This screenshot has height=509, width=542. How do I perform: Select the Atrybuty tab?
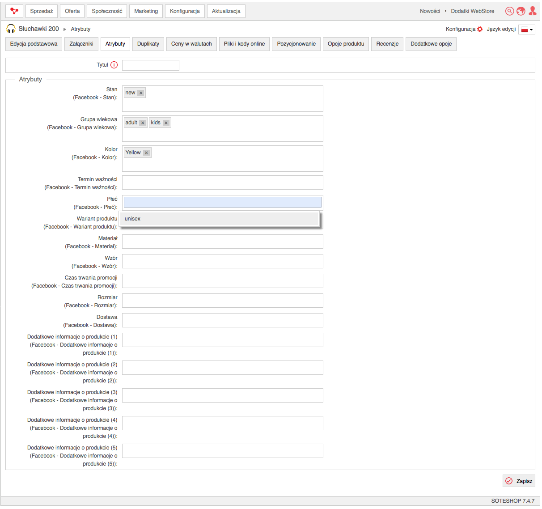click(x=115, y=44)
